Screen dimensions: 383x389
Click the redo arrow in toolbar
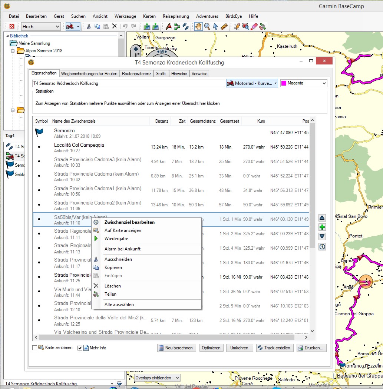pos(133,26)
